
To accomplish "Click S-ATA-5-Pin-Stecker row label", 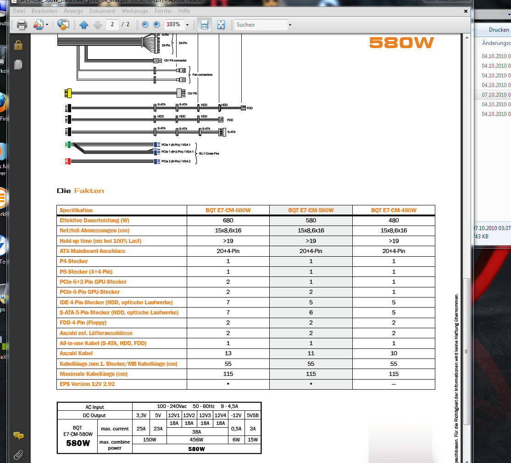I will click(119, 313).
